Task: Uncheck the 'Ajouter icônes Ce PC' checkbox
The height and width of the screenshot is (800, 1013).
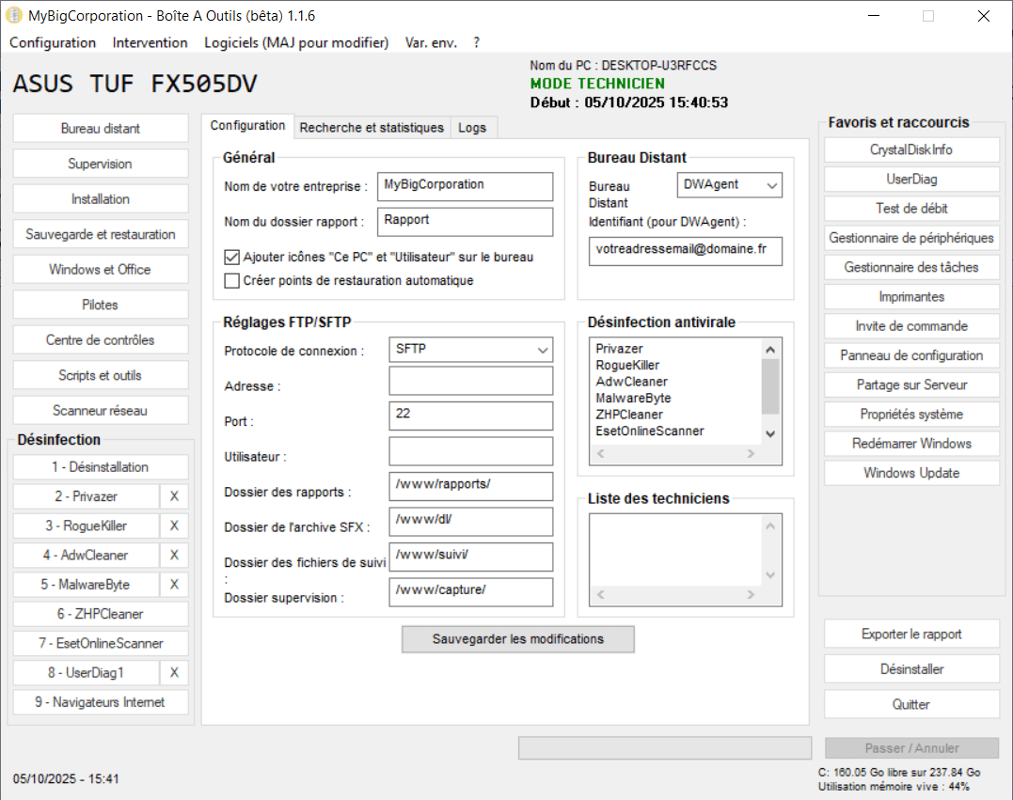Action: click(232, 257)
